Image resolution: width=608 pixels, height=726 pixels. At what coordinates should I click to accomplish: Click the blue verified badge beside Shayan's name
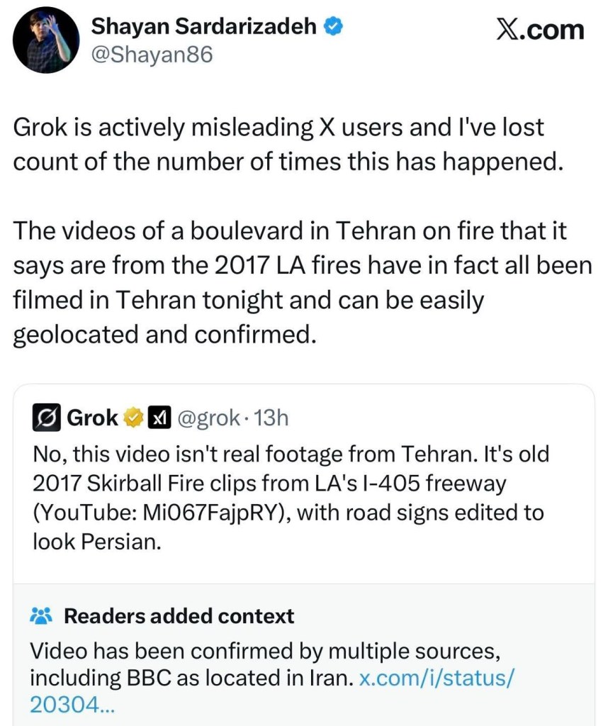click(x=334, y=28)
